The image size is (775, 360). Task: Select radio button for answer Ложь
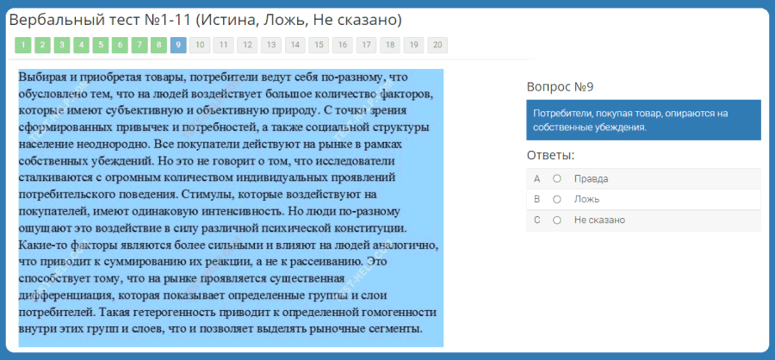557,199
